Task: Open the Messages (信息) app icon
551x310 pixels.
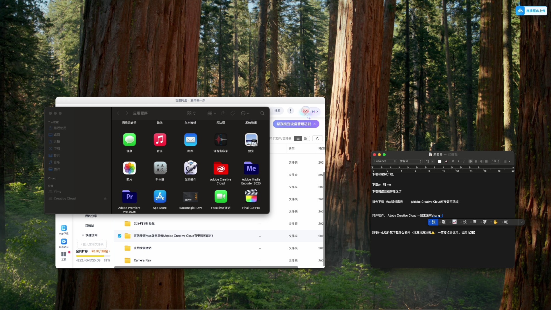Action: coord(129,140)
